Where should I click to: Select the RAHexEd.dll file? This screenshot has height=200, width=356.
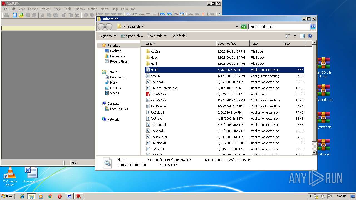224,137
